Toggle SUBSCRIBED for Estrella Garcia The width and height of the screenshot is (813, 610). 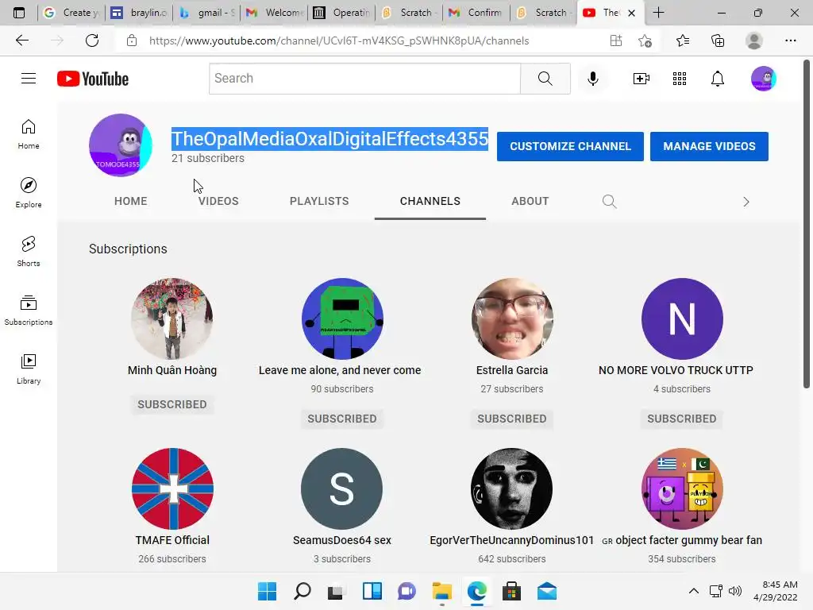(x=512, y=419)
